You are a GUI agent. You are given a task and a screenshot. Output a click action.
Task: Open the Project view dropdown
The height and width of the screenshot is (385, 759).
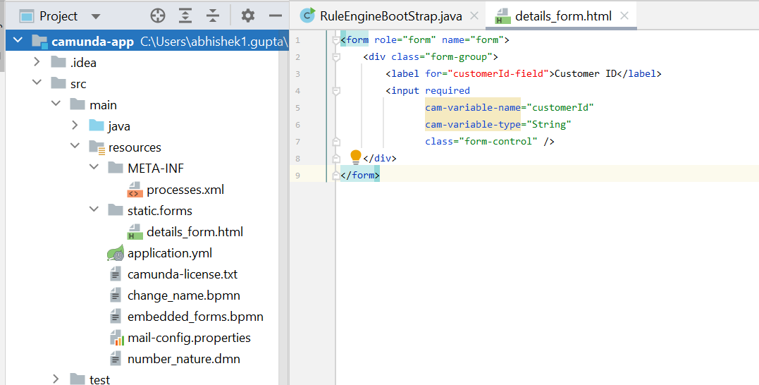(x=96, y=16)
